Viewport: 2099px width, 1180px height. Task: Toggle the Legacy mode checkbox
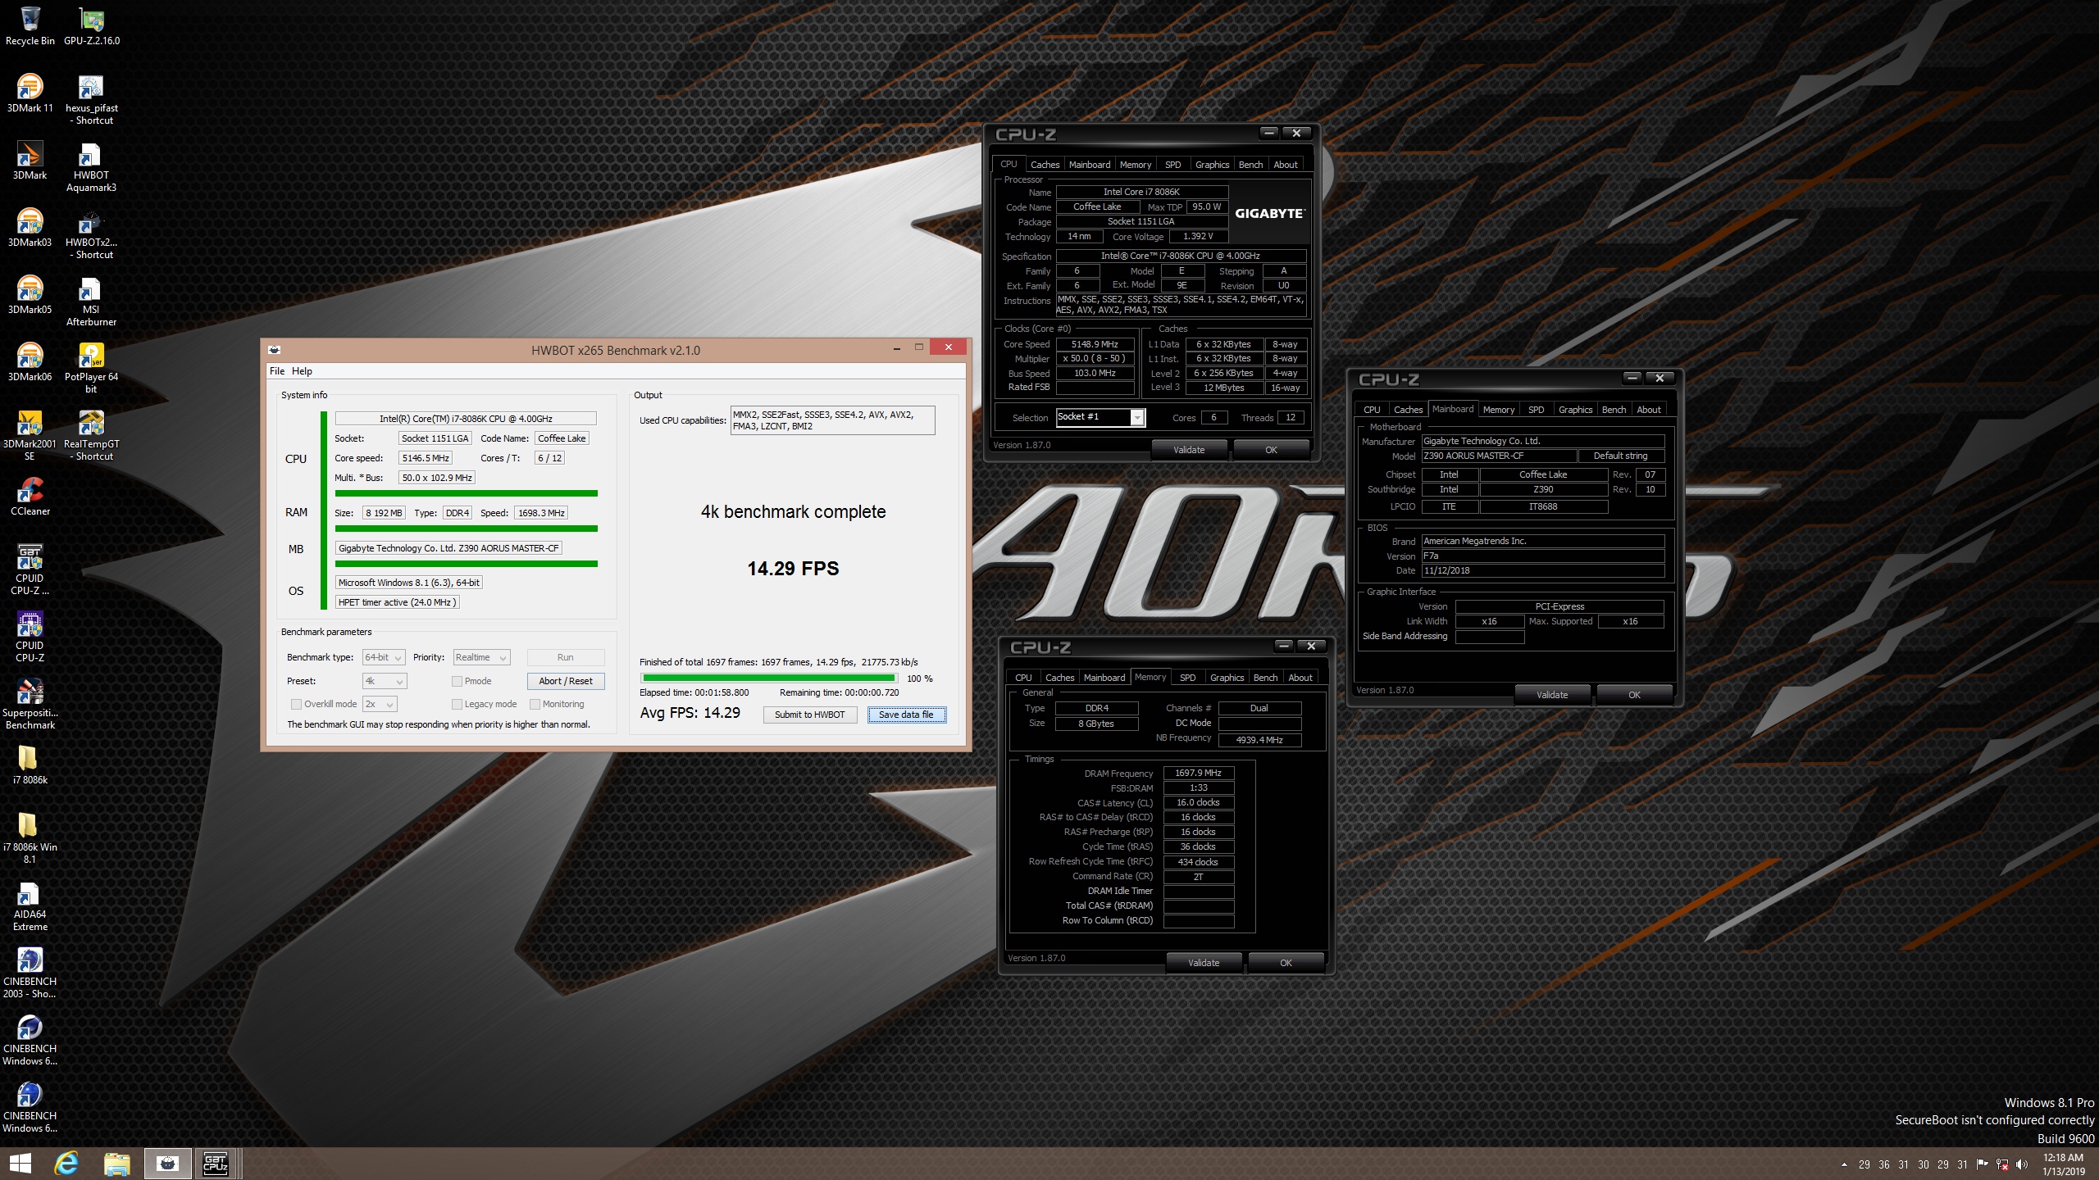[x=457, y=704]
